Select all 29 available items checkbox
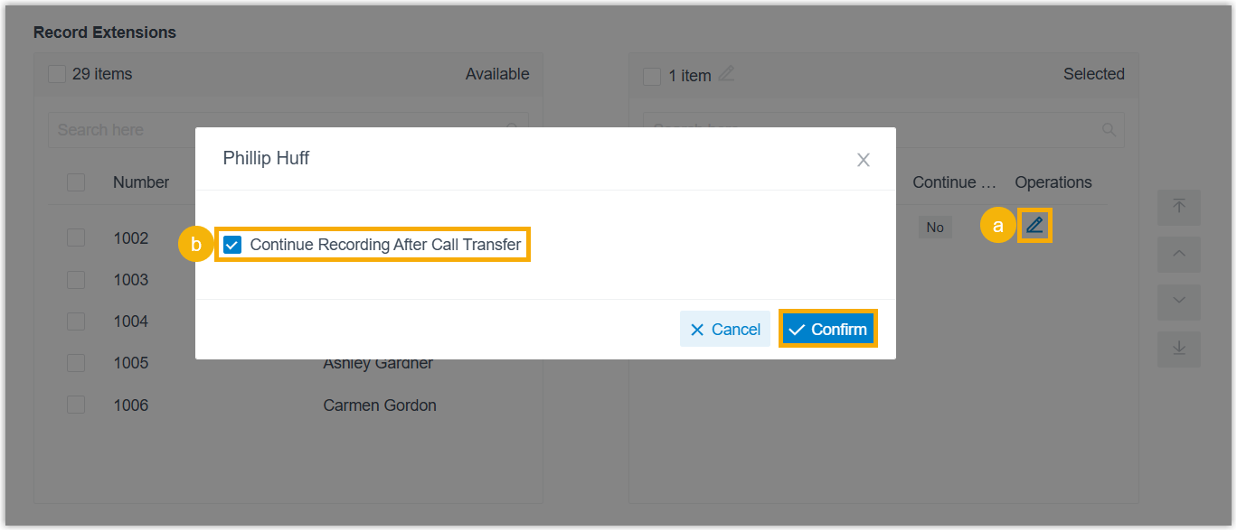Viewport: 1237px width, 531px height. pyautogui.click(x=57, y=74)
